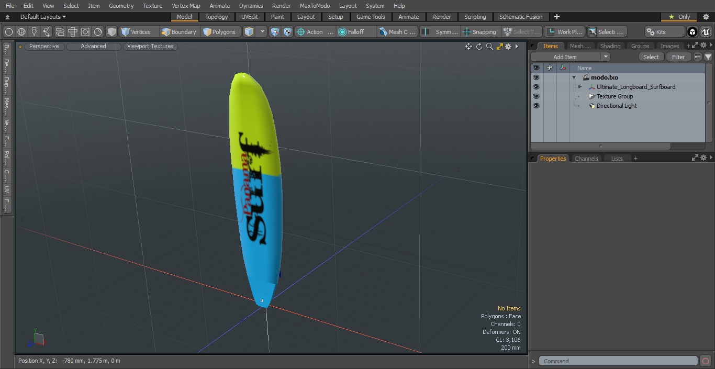Open the Kits menu
Image resolution: width=715 pixels, height=369 pixels.
click(x=664, y=32)
